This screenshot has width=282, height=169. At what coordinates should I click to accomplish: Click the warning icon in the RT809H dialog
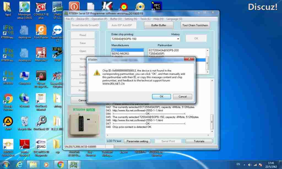[97, 73]
